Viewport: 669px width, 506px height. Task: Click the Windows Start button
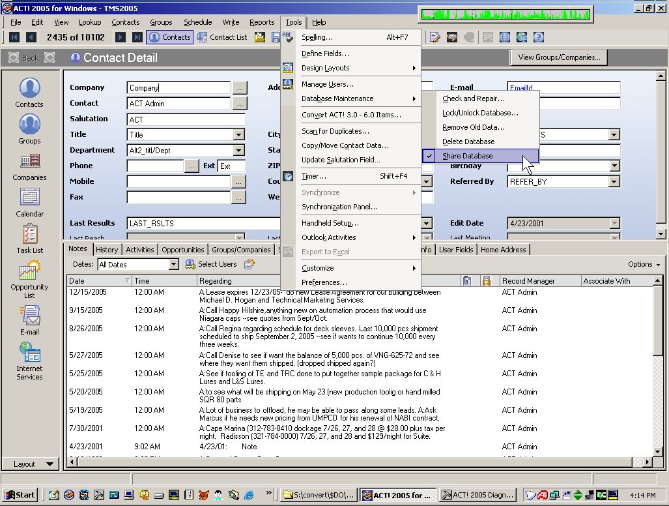[20, 495]
